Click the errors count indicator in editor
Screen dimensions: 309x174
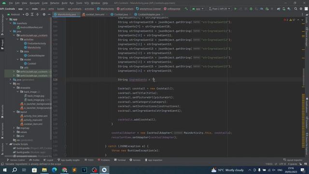click(286, 20)
